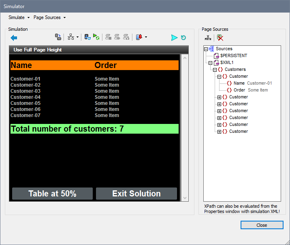The width and height of the screenshot is (290, 245).
Task: Collapse the Customers node in the tree
Action: [x=215, y=70]
